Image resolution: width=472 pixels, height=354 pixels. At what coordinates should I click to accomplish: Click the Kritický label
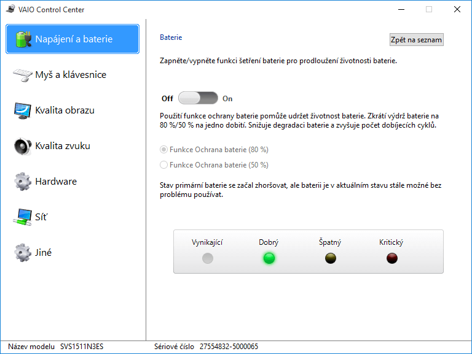pyautogui.click(x=391, y=242)
